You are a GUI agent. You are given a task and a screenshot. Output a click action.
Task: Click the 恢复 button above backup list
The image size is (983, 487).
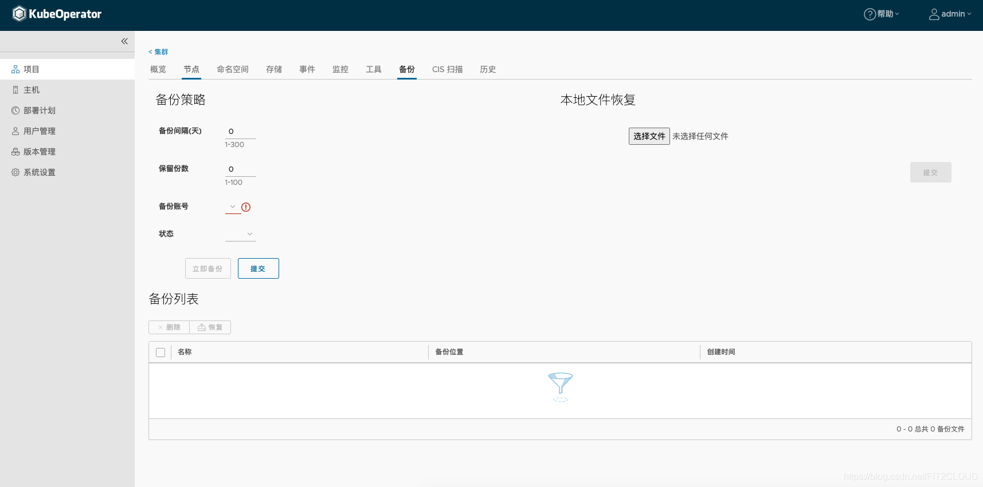[x=210, y=327]
